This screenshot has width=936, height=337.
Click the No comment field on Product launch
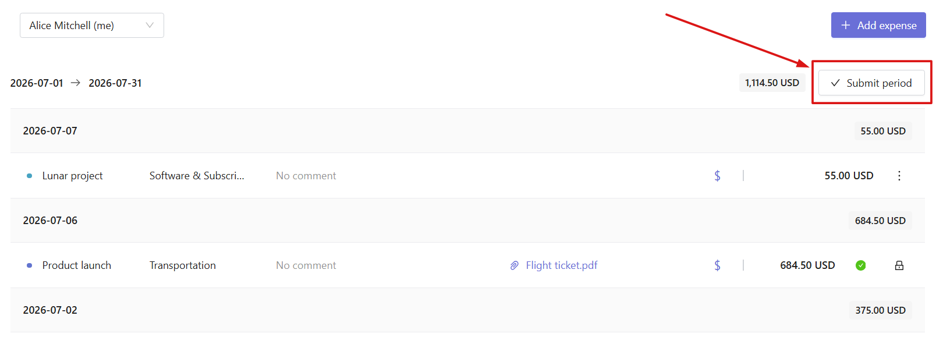pos(306,265)
